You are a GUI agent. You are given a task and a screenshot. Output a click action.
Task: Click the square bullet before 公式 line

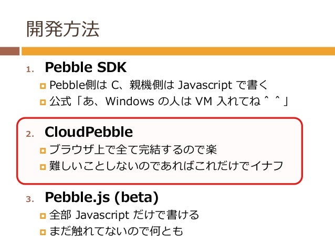click(43, 102)
